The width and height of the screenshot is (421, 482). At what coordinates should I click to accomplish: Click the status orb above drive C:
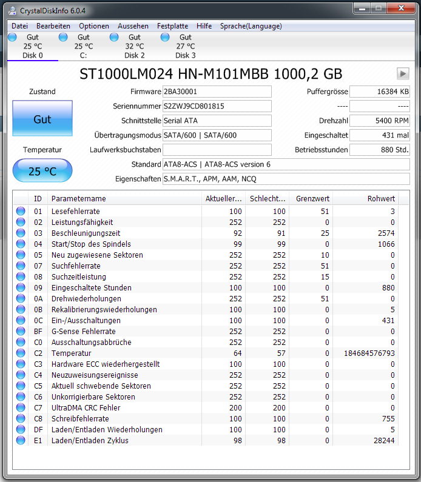click(x=63, y=38)
